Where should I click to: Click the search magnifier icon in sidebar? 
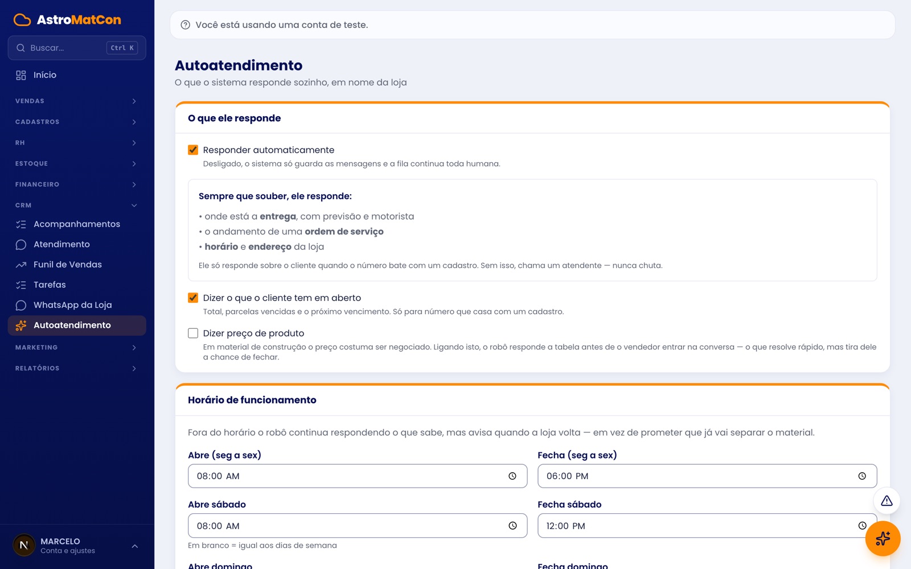pos(20,48)
